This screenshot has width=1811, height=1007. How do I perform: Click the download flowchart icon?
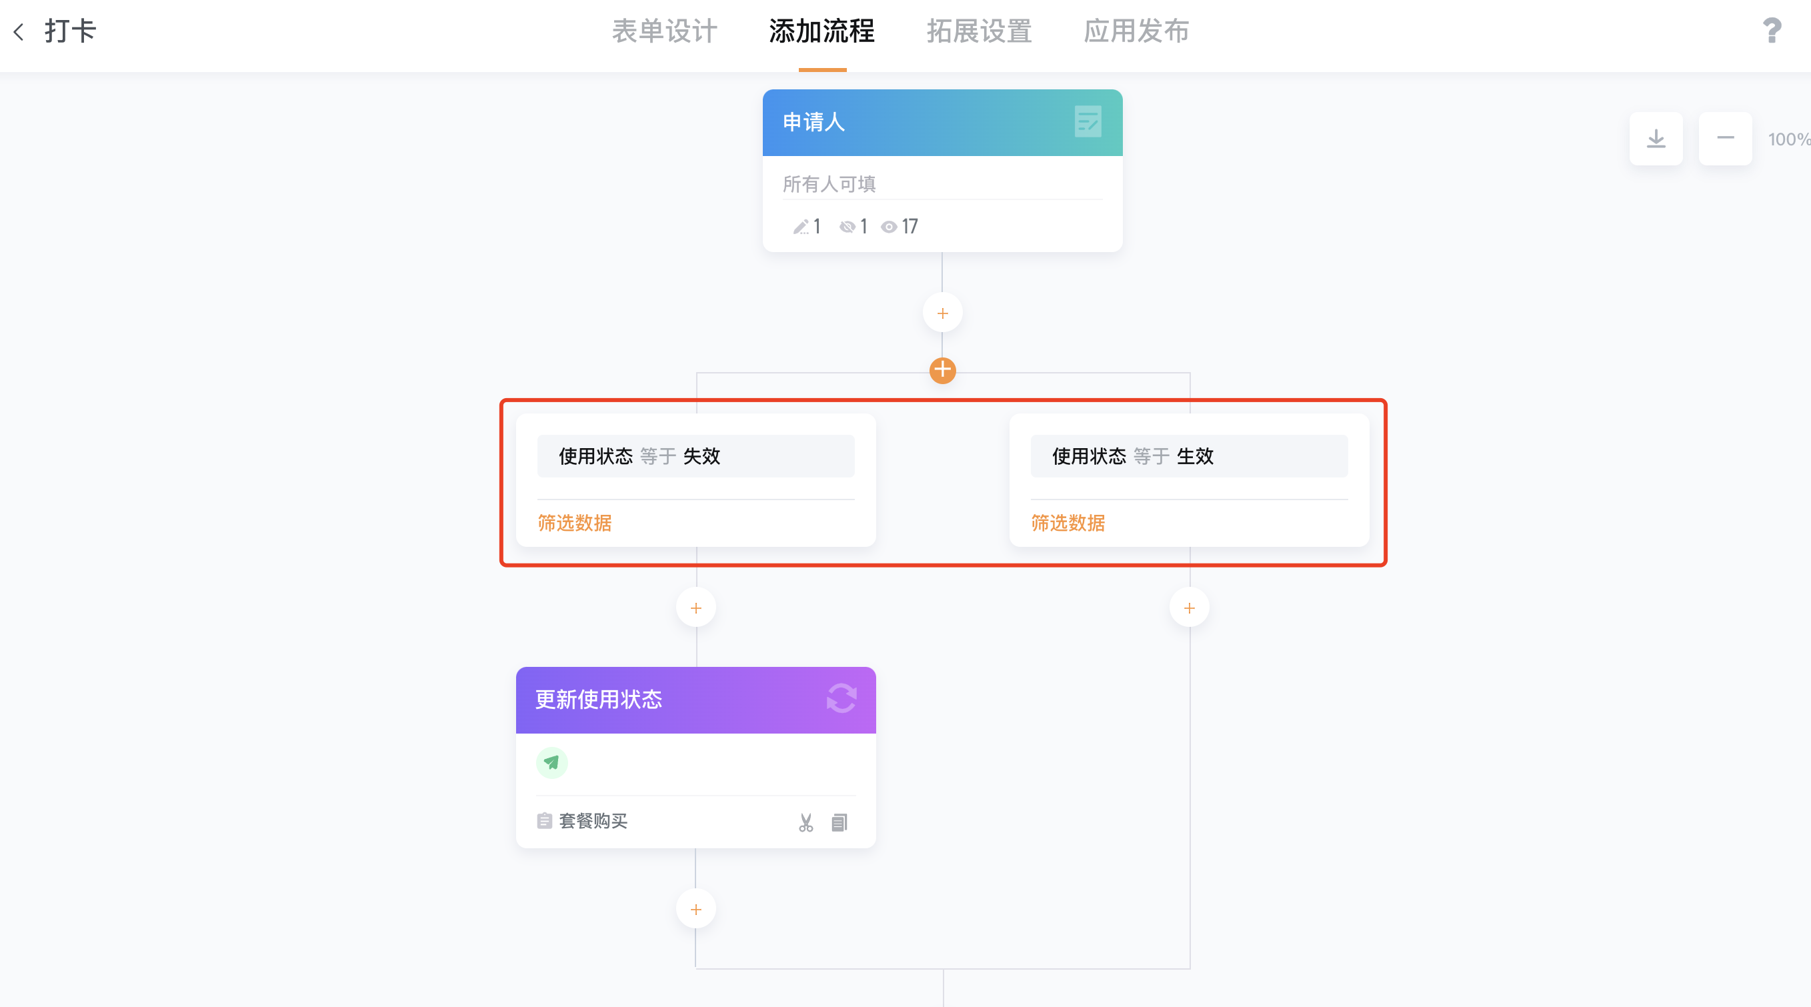[1656, 139]
